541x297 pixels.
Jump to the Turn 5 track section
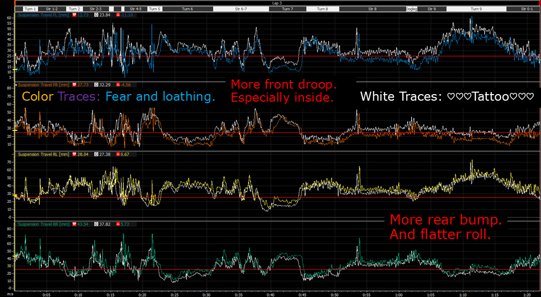pos(154,9)
